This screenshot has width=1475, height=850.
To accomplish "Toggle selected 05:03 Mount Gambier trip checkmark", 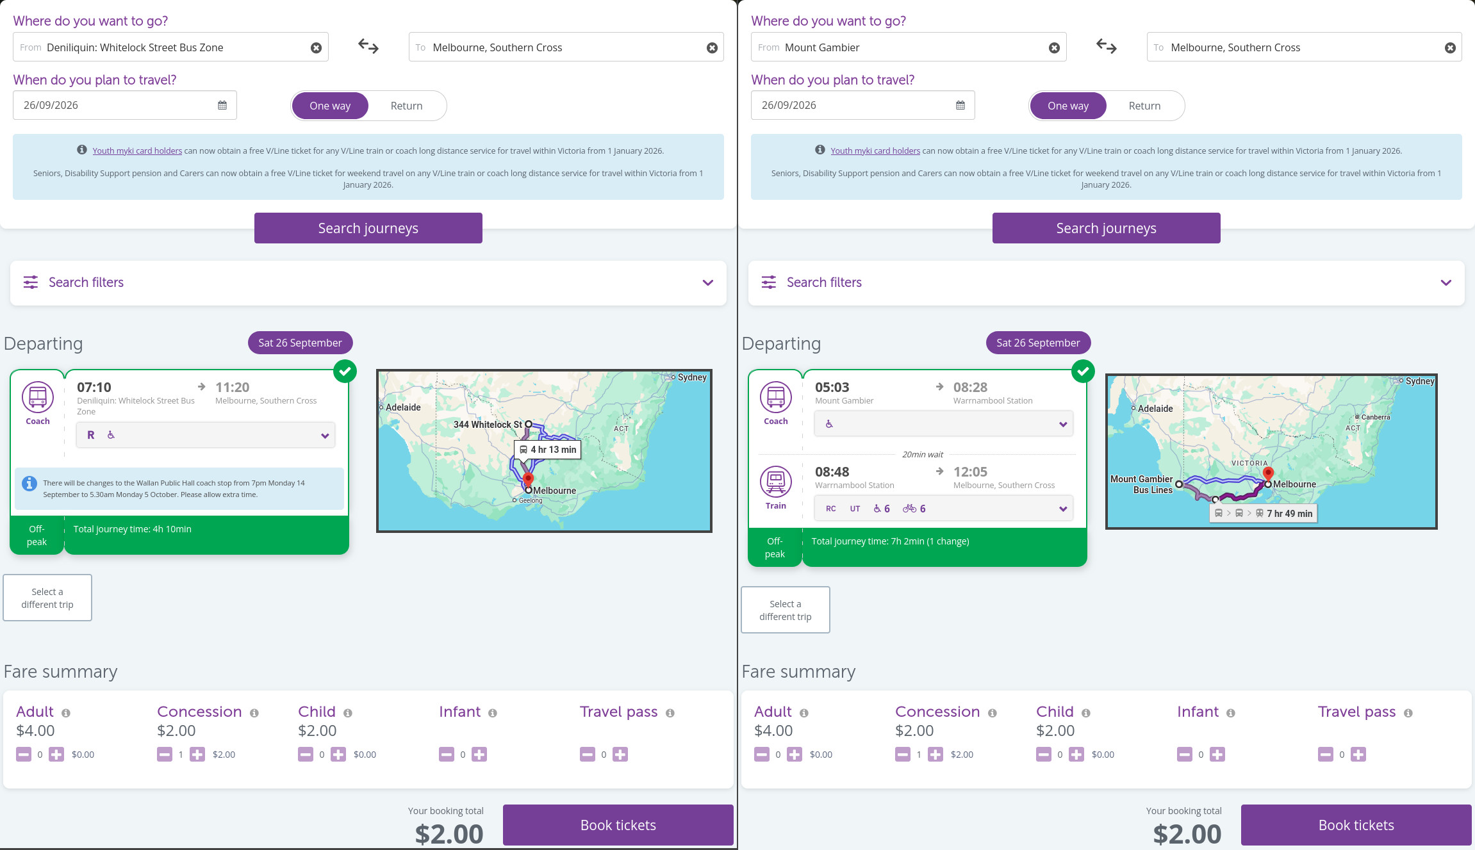I will 1083,371.
